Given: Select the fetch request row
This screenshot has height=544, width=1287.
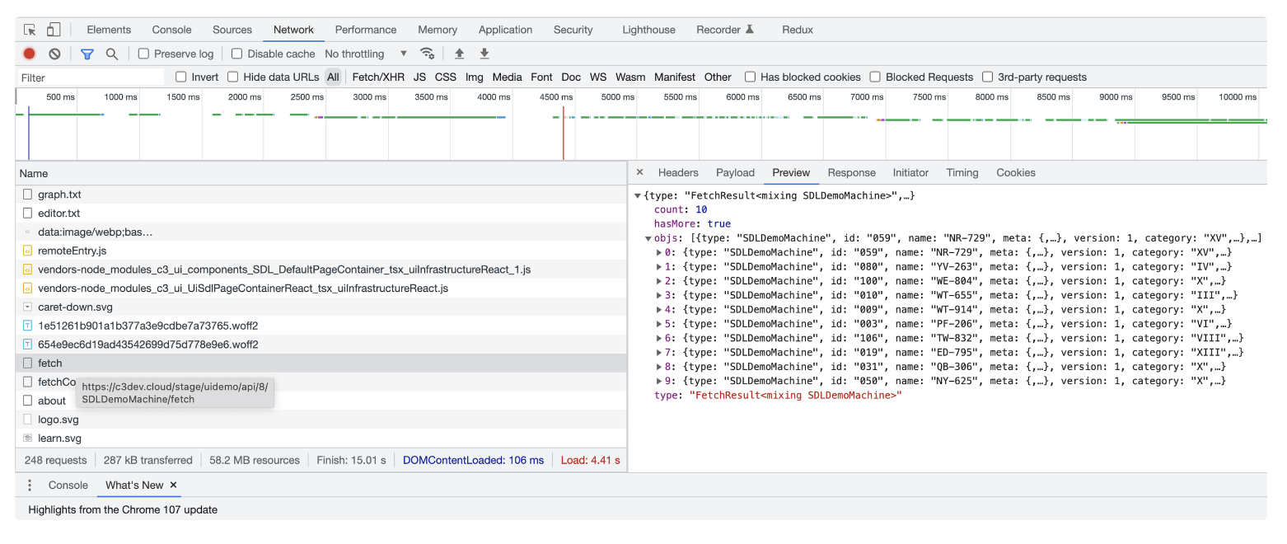Looking at the screenshot, I should 49,363.
